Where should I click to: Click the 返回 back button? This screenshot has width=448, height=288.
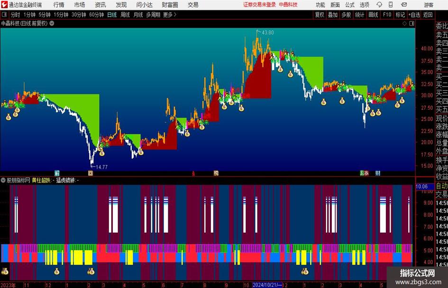pos(428,15)
